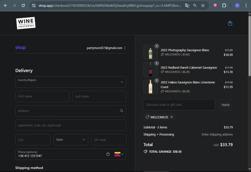Bookmark this page with the star icon
Image resolution: width=251 pixels, height=172 pixels.
[203, 5]
